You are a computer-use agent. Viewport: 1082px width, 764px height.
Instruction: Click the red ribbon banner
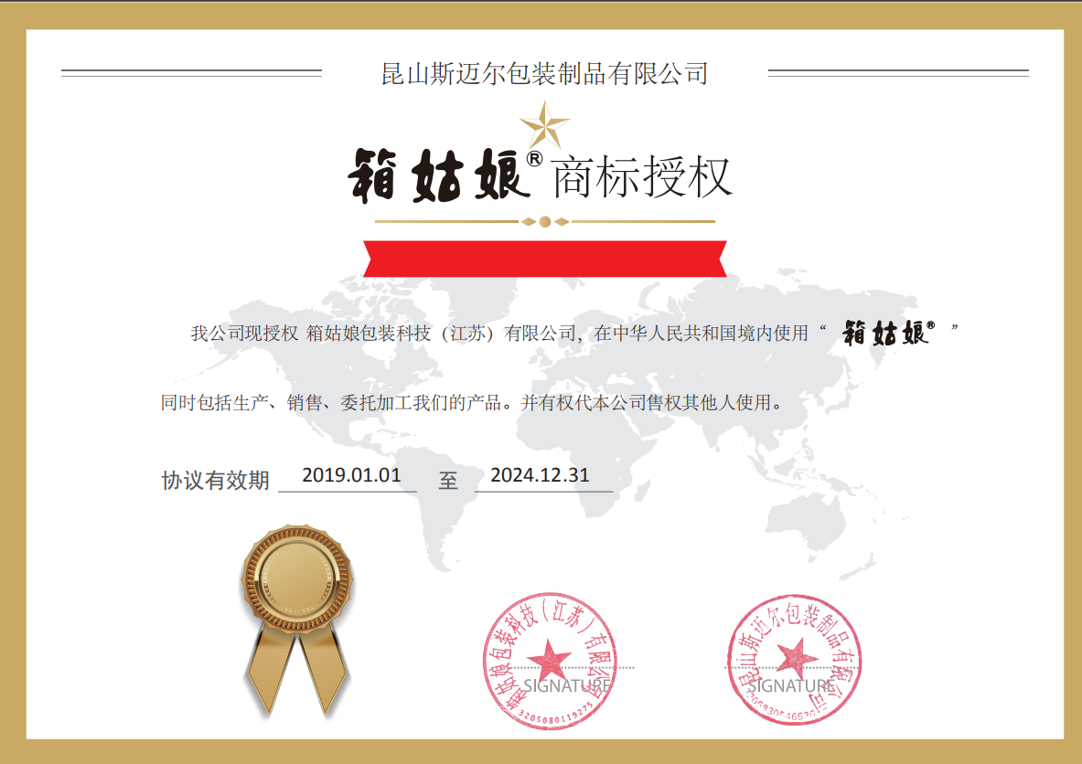[545, 259]
